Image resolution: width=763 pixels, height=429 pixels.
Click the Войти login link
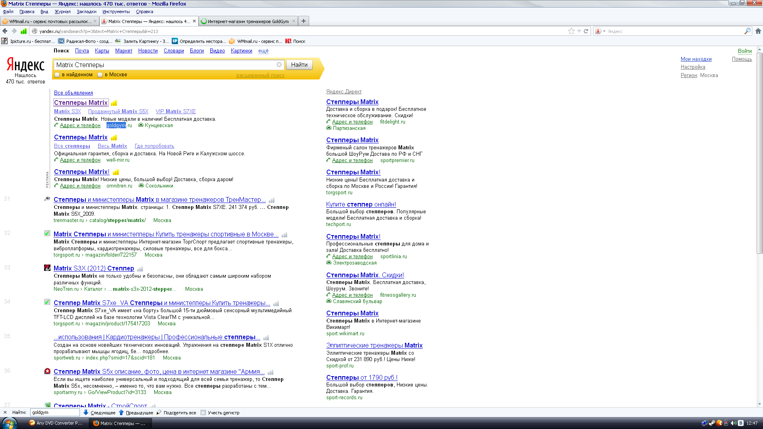(x=745, y=51)
